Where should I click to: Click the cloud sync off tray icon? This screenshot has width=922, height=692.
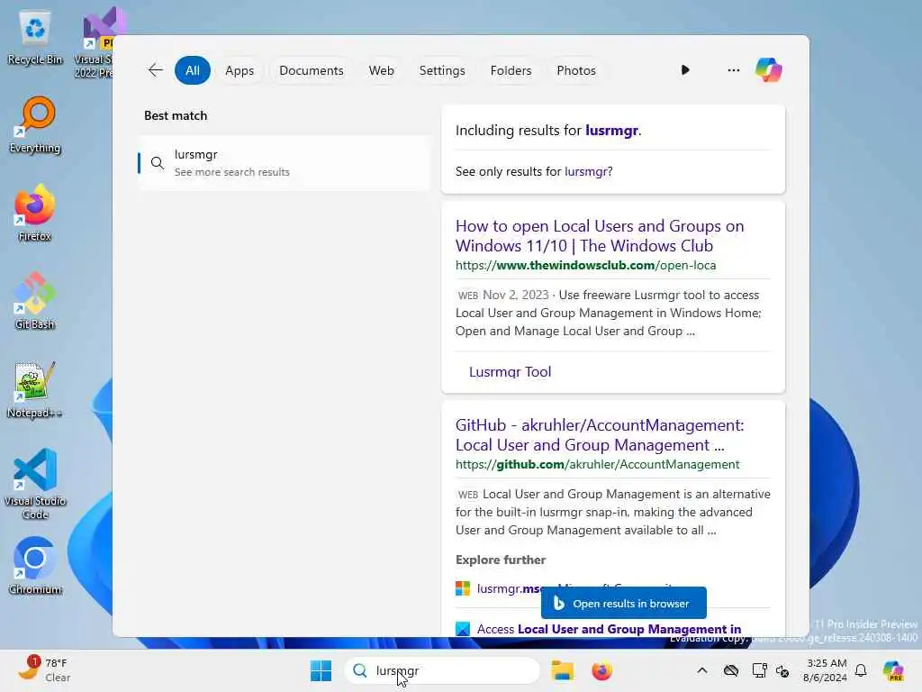[731, 670]
